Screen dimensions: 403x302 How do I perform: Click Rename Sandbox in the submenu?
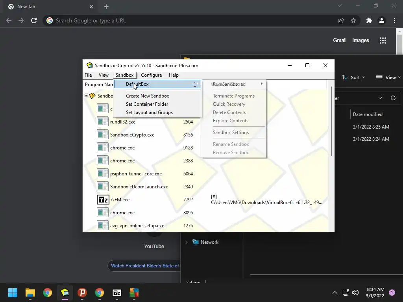[x=231, y=144]
